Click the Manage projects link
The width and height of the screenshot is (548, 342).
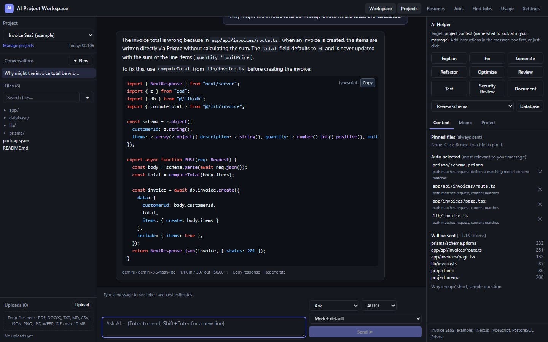point(19,46)
